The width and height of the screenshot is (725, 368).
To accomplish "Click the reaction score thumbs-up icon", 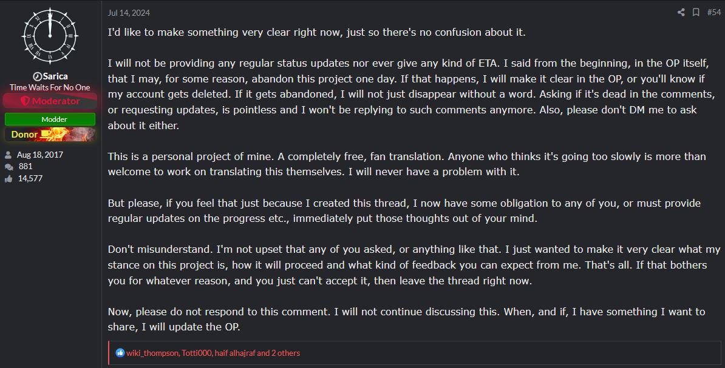I will point(9,179).
